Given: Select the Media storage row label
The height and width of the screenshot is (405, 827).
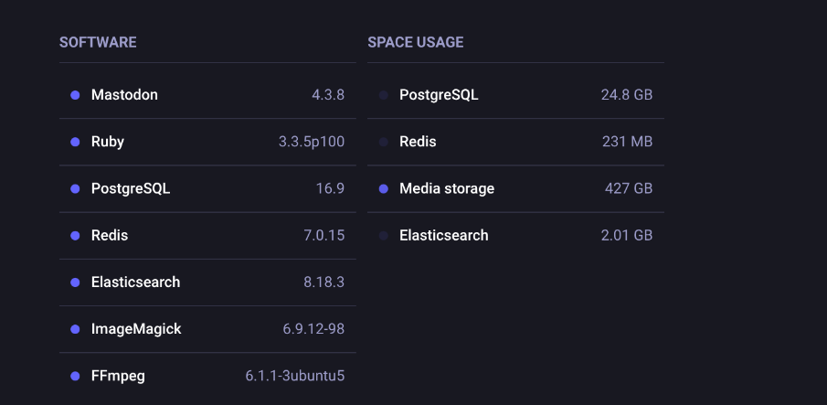Looking at the screenshot, I should (x=447, y=188).
